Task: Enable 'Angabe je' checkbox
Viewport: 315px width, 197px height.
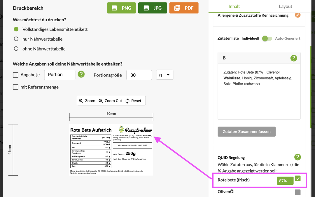Action: coord(16,75)
